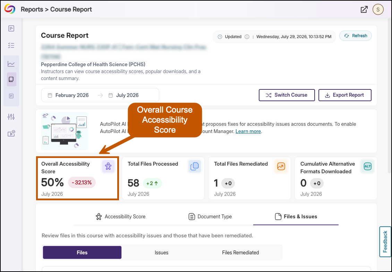The image size is (392, 272).
Task: Open the line chart reports icon in sidebar
Action: click(11, 64)
